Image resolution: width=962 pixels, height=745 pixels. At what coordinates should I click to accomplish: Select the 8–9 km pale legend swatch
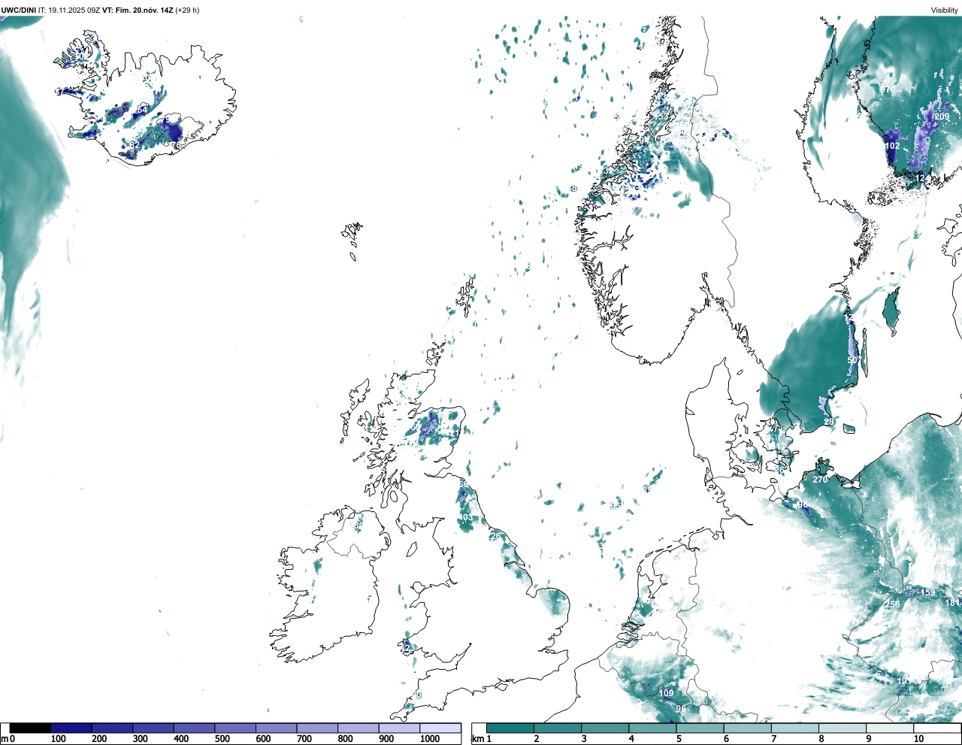click(842, 728)
